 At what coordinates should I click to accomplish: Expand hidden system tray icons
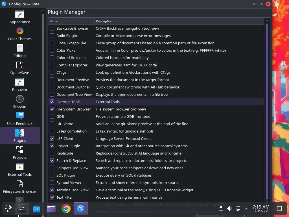click(246, 209)
